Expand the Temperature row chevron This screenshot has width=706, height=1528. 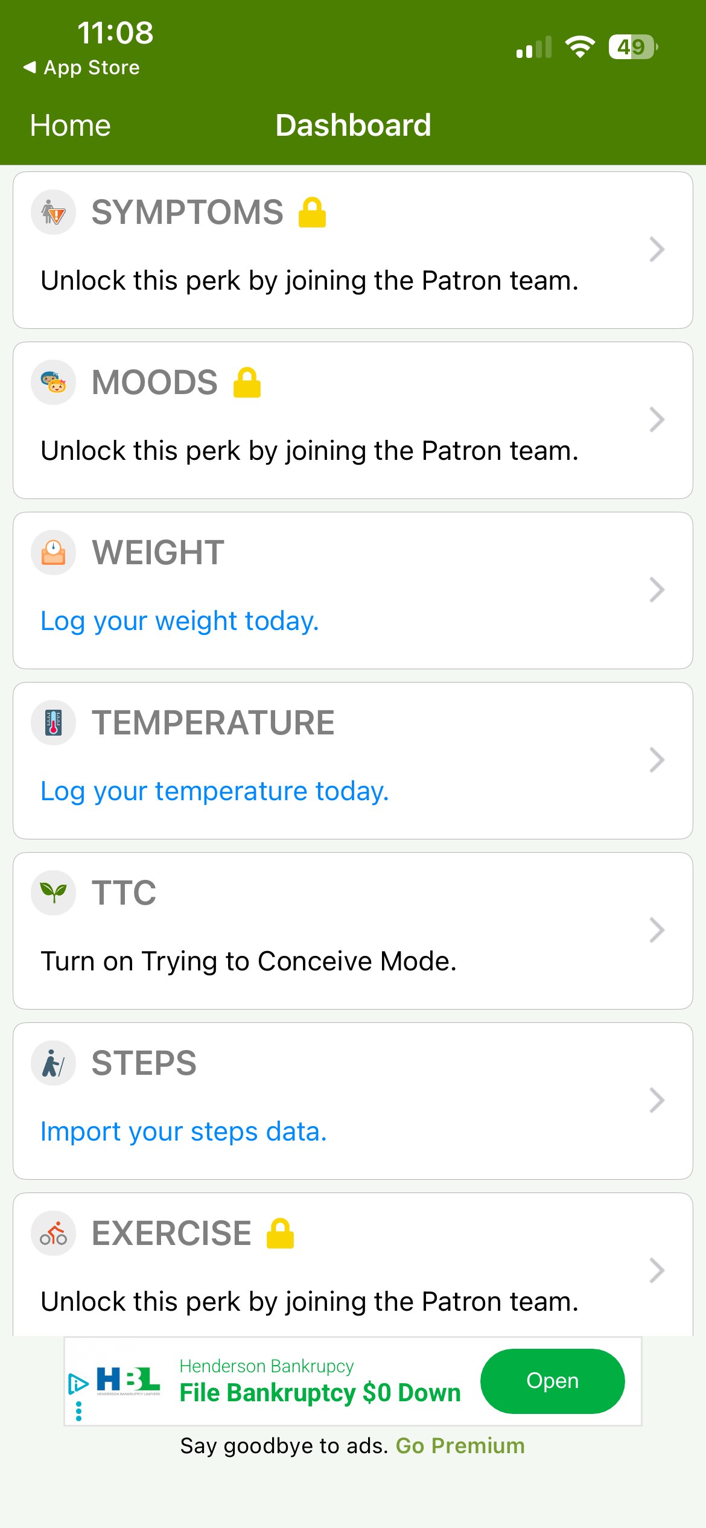(x=657, y=760)
